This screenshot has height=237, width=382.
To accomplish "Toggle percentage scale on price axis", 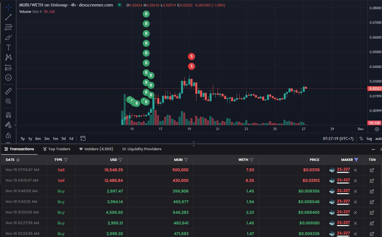I will coord(361,139).
